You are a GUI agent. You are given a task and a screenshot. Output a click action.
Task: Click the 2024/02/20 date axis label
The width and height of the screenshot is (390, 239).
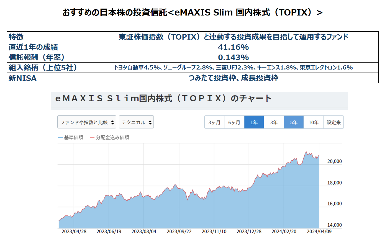point(284,232)
